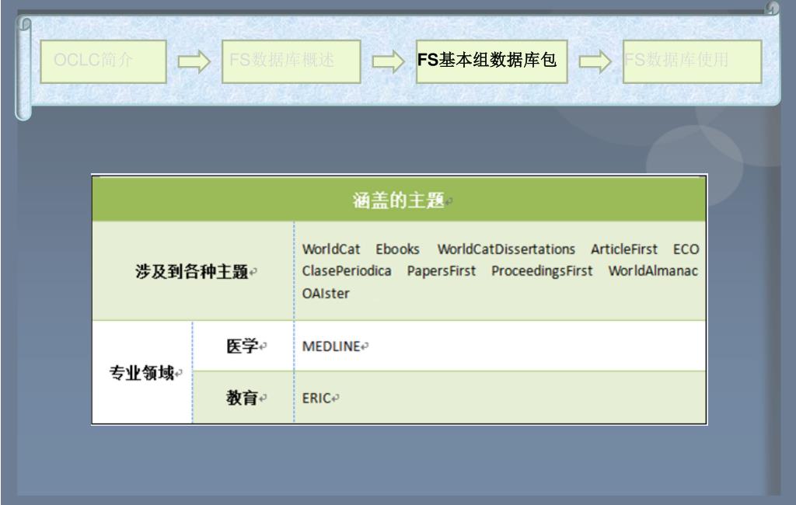Viewport: 796px width, 505px height.
Task: Select the MEDLINE entry
Action: pyautogui.click(x=331, y=347)
